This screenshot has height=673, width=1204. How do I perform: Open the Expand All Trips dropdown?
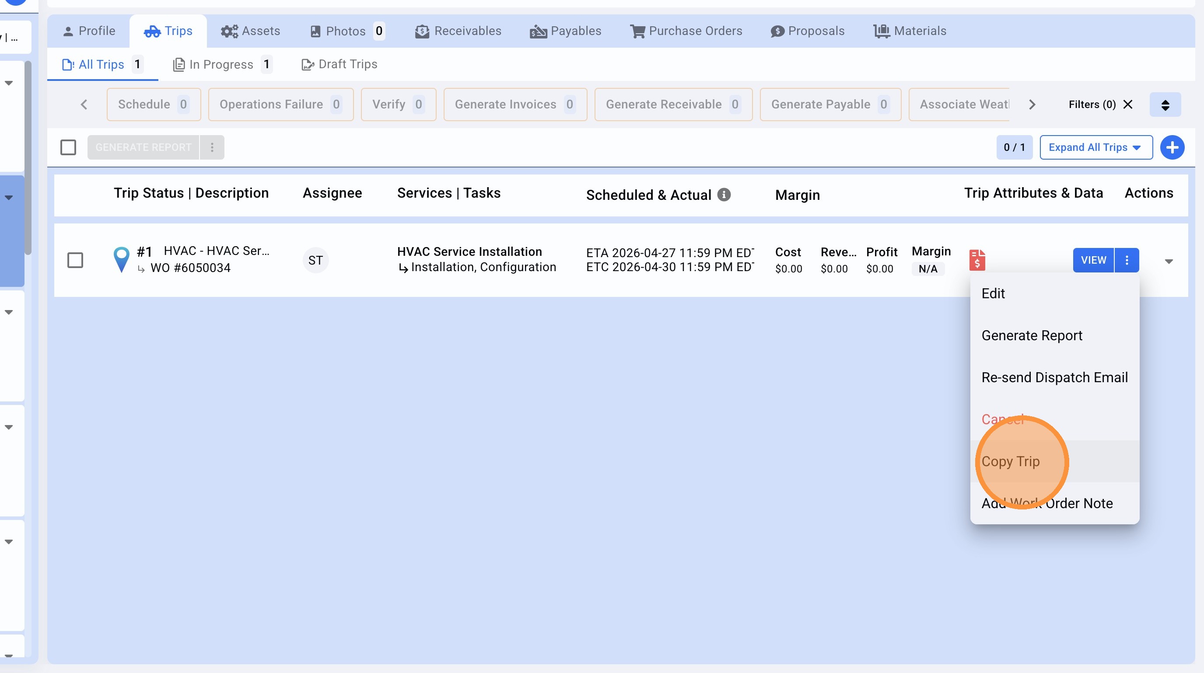point(1095,147)
